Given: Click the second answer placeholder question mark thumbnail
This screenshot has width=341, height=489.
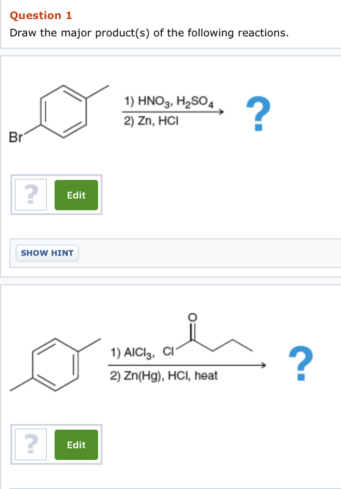Looking at the screenshot, I should [x=31, y=445].
